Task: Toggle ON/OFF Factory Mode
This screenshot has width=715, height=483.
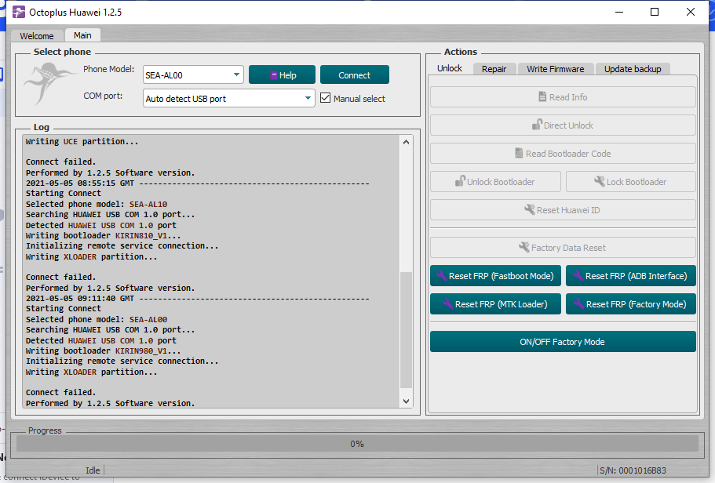Action: coord(563,342)
